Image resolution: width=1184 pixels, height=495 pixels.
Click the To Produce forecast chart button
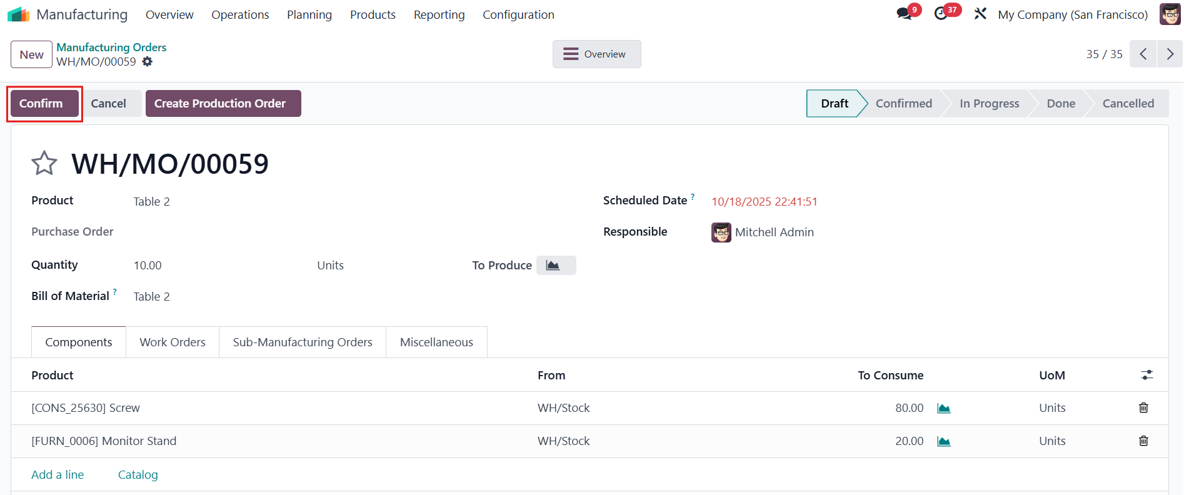point(556,266)
